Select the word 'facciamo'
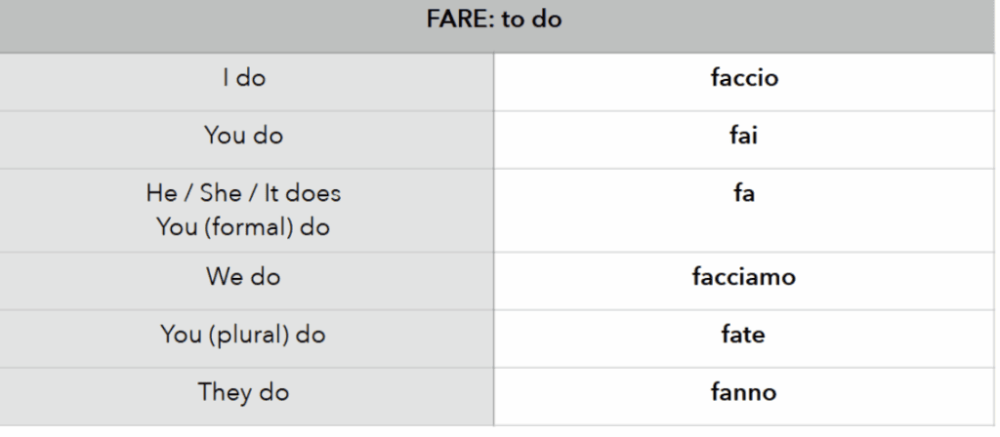 [744, 277]
